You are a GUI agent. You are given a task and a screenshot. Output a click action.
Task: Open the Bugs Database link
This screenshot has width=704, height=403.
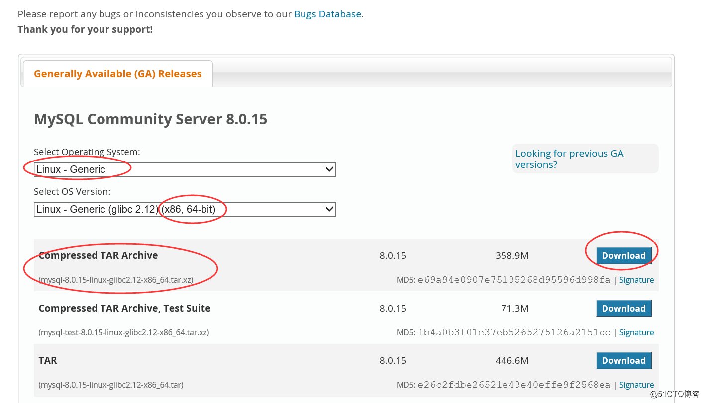(x=327, y=14)
